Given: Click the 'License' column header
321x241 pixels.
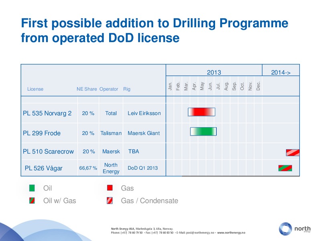Looking at the screenshot, I should [35, 89].
